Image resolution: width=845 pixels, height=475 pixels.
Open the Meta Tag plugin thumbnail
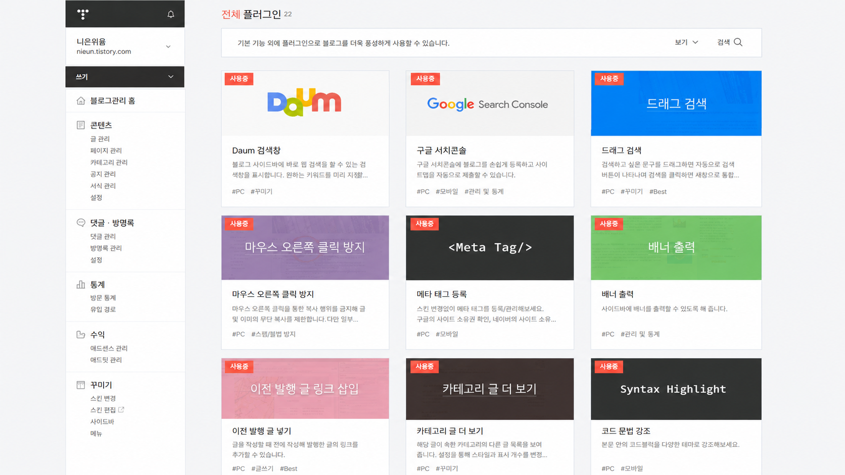(490, 248)
